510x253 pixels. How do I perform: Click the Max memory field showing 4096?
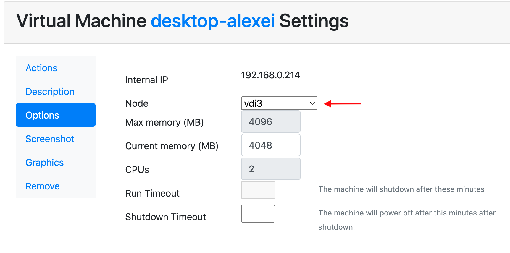271,121
